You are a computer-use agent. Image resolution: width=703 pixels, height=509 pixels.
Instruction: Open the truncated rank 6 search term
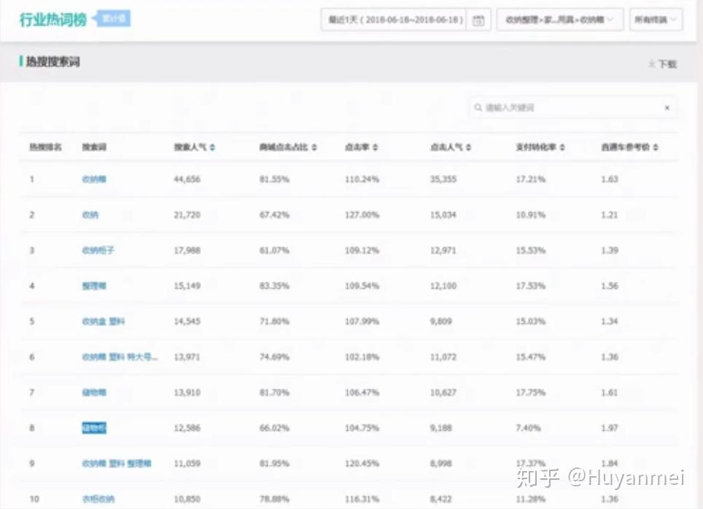tap(120, 357)
